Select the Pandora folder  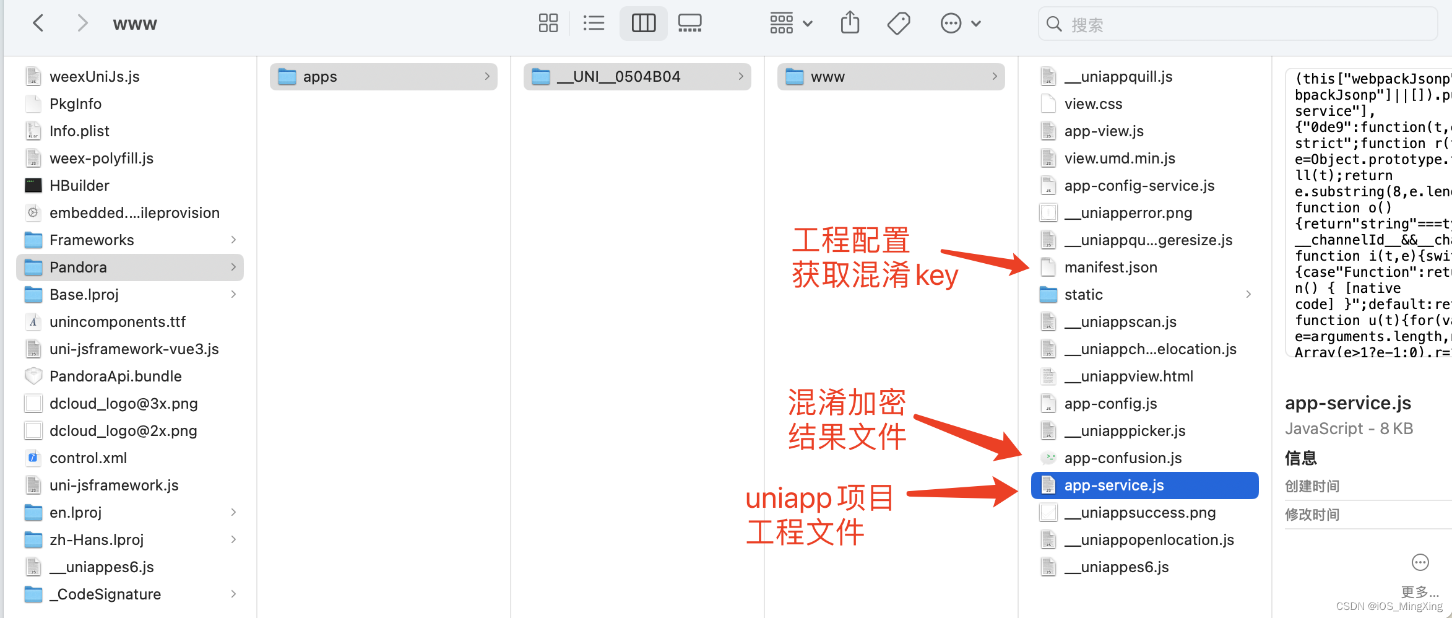130,268
